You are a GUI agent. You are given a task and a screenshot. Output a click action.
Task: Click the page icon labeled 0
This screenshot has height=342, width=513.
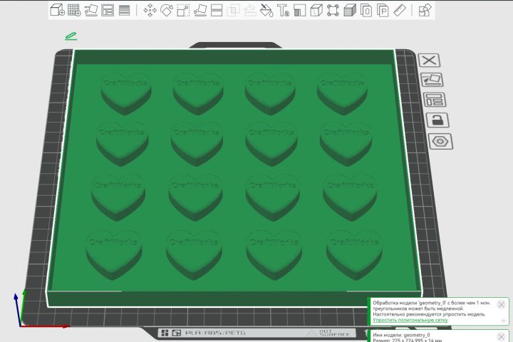tap(366, 10)
